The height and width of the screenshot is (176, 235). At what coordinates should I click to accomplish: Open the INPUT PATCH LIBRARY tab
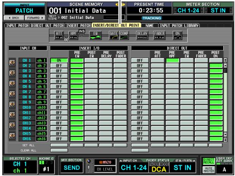pyautogui.click(x=179, y=25)
